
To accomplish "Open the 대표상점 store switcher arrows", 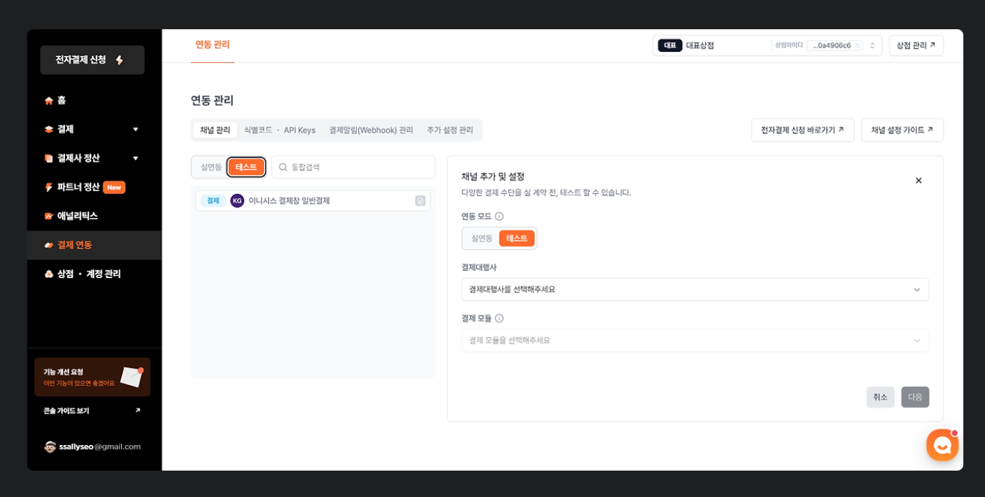I will pyautogui.click(x=872, y=46).
